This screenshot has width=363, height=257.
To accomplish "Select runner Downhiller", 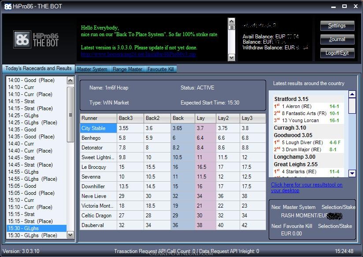I will [98, 186].
